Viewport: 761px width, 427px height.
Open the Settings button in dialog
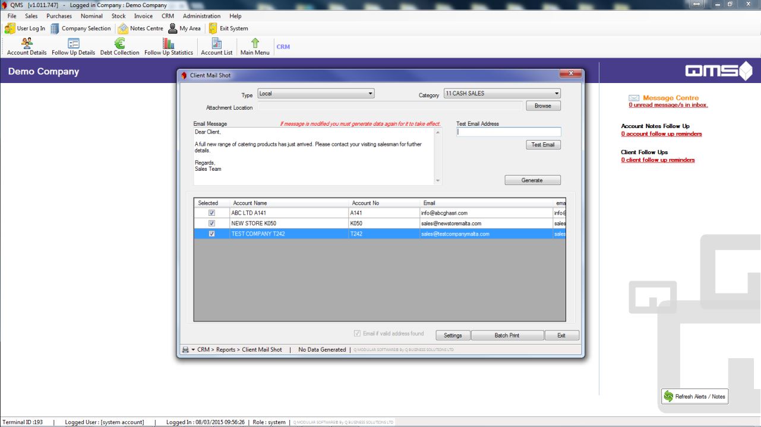(453, 336)
